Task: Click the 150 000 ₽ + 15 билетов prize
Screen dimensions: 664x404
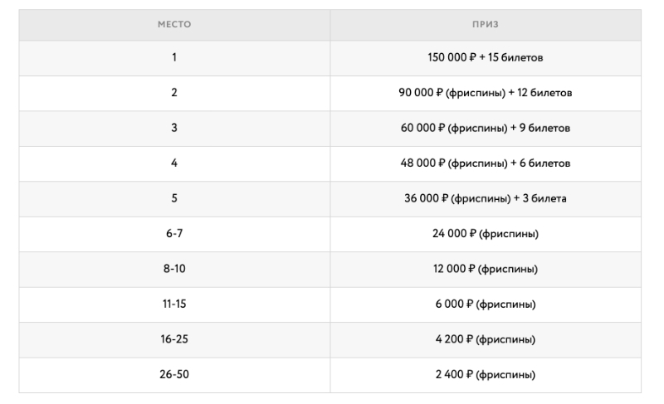Action: coord(486,58)
